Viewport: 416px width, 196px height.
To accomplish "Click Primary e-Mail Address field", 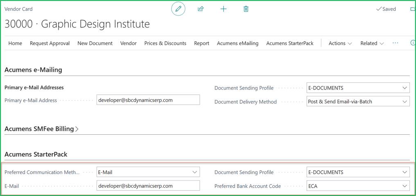I will (x=148, y=100).
